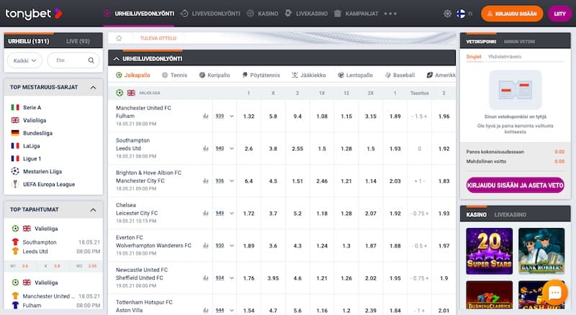Click the Liity button

(559, 14)
